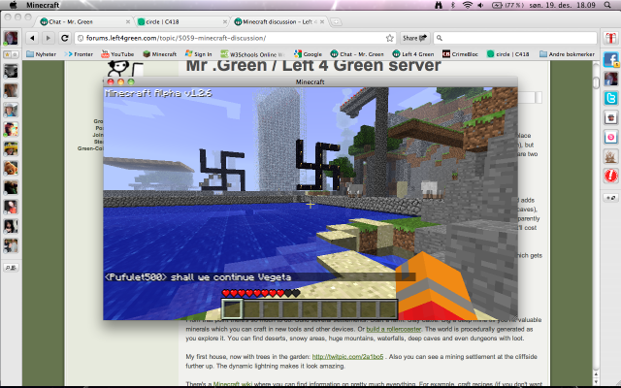Open the W3Schools Online bookmark
This screenshot has height=388, width=621.
click(252, 54)
